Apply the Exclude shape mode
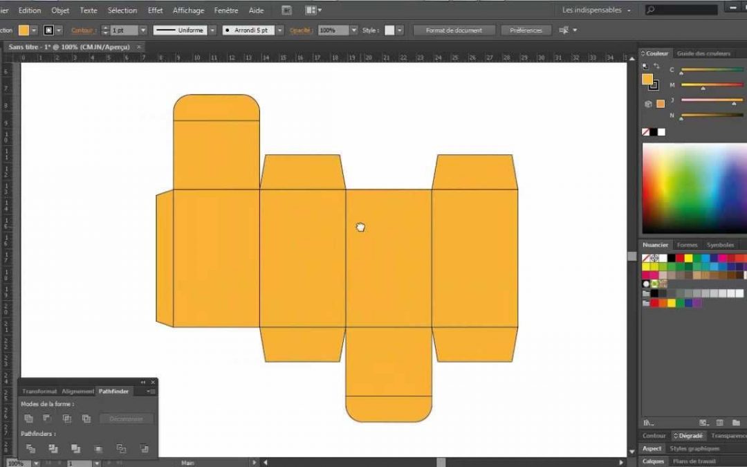The height and width of the screenshot is (467, 747). click(x=86, y=419)
